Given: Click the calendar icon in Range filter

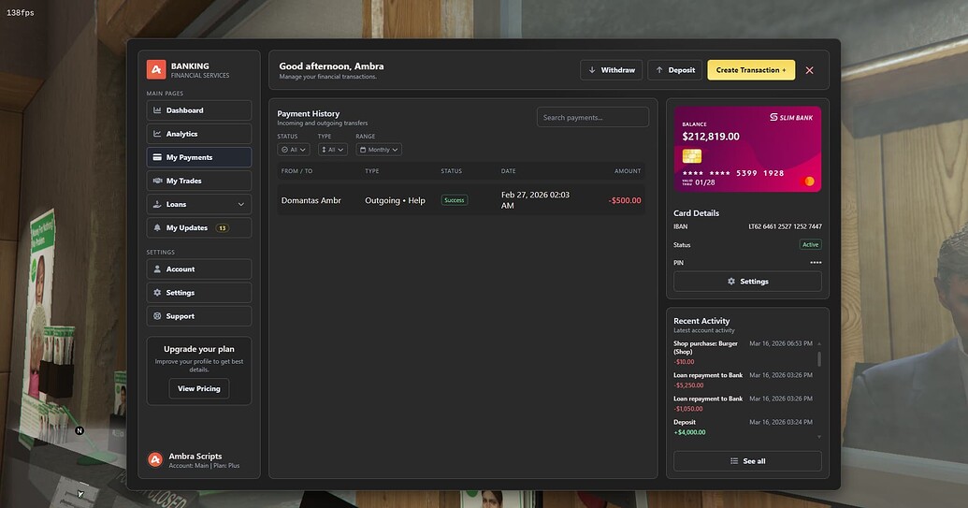Looking at the screenshot, I should pyautogui.click(x=363, y=150).
